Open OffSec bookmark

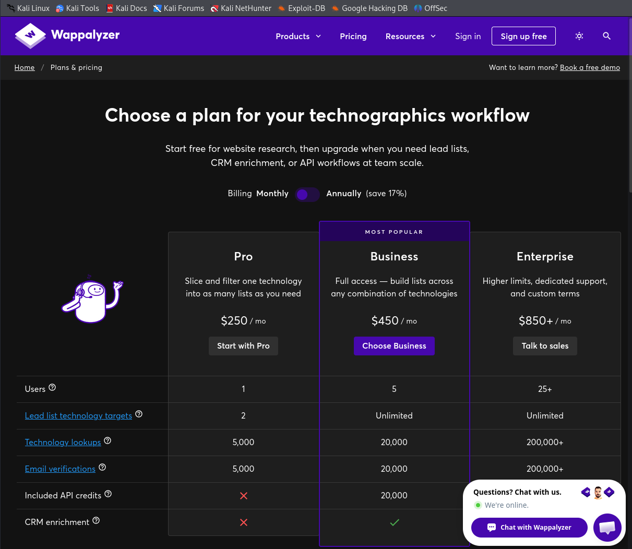tap(431, 8)
